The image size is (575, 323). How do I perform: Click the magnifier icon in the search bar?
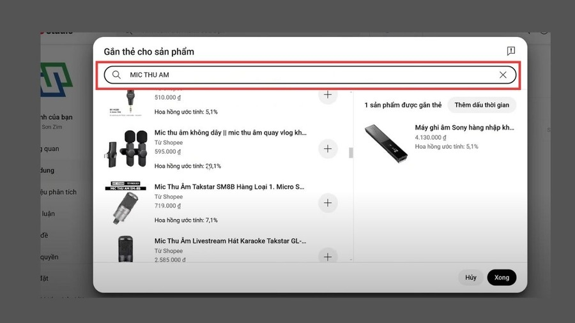click(x=116, y=75)
